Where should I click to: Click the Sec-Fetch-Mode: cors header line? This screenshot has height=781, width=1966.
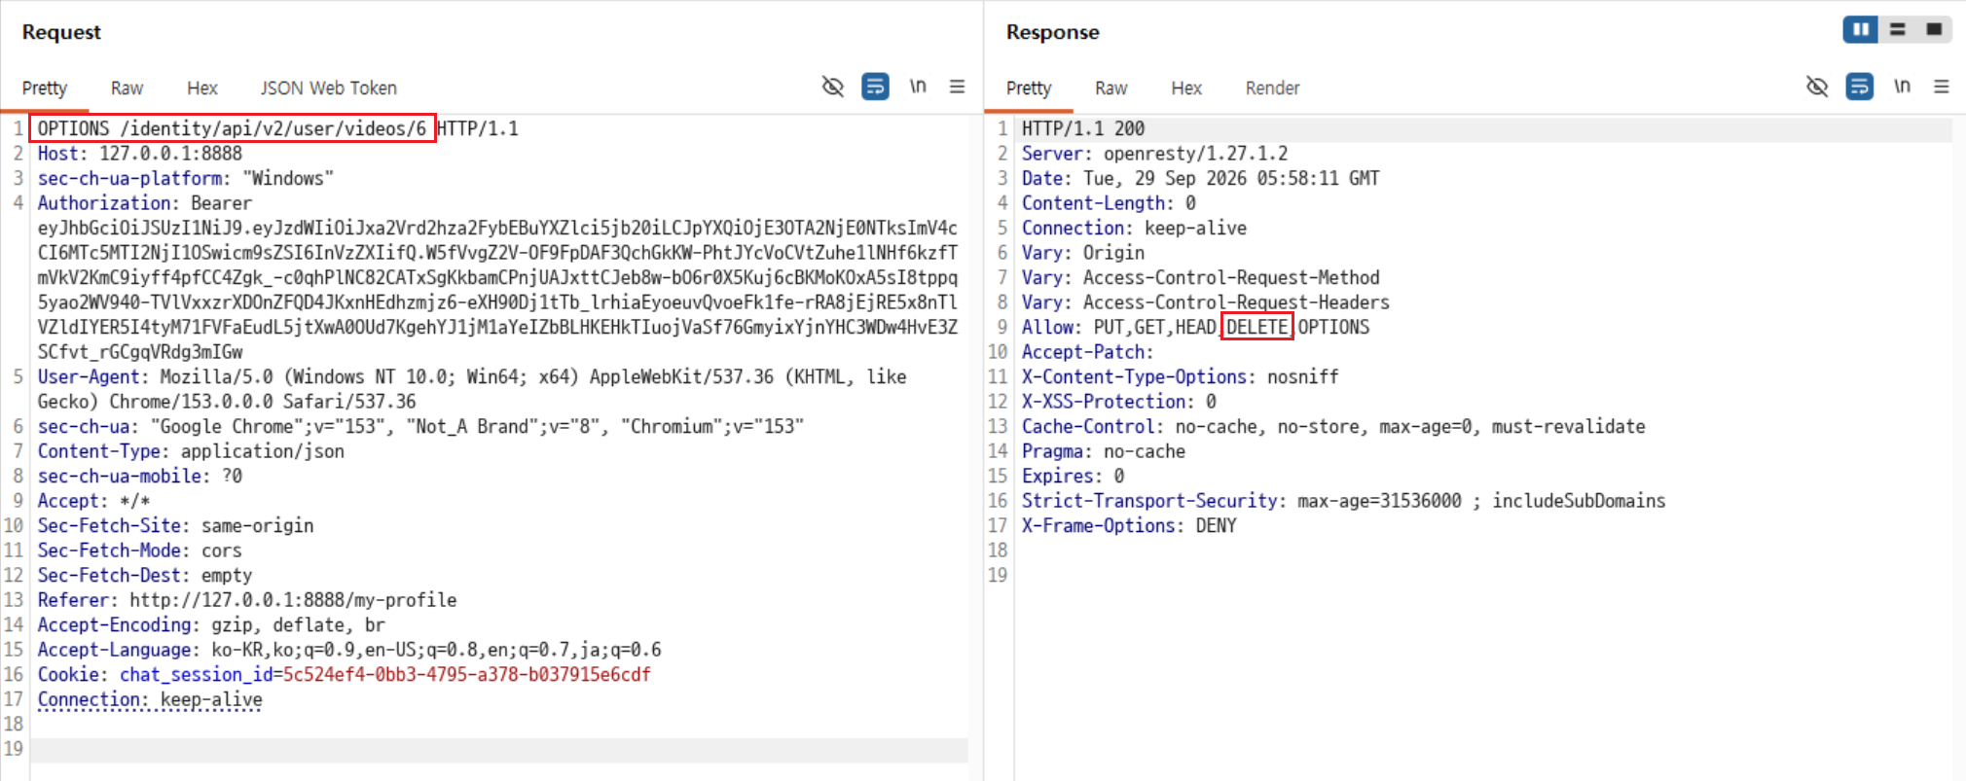[x=139, y=550]
